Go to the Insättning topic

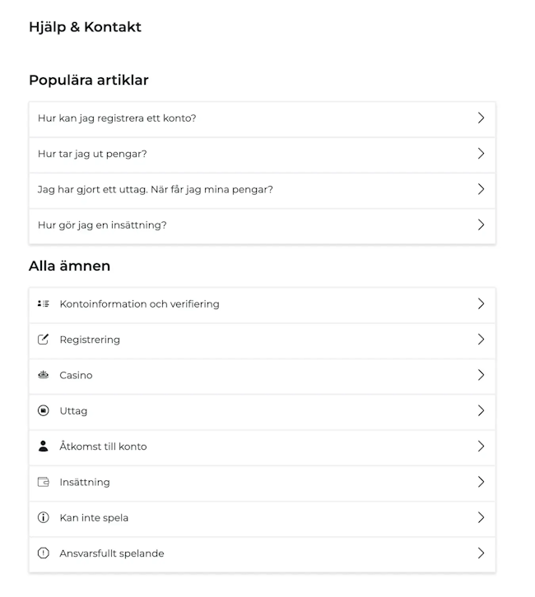263,482
